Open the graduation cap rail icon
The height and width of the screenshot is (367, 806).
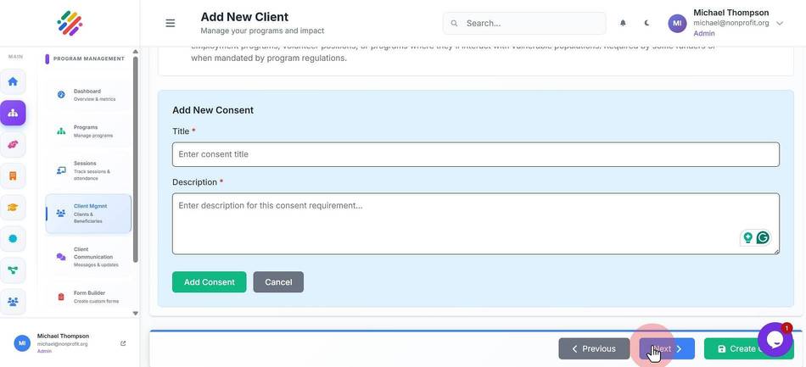pos(13,208)
